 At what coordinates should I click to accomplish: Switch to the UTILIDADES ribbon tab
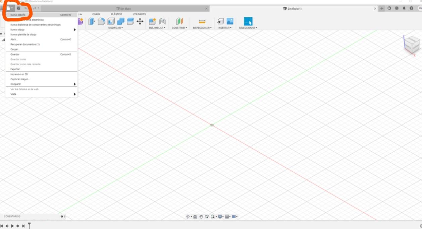pos(139,14)
